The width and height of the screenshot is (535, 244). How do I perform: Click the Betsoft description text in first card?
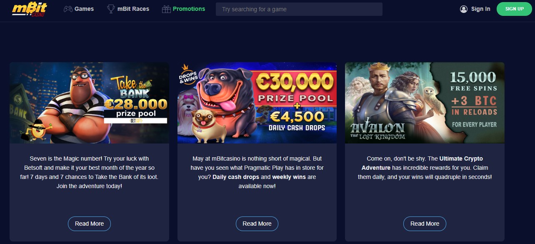click(x=89, y=172)
